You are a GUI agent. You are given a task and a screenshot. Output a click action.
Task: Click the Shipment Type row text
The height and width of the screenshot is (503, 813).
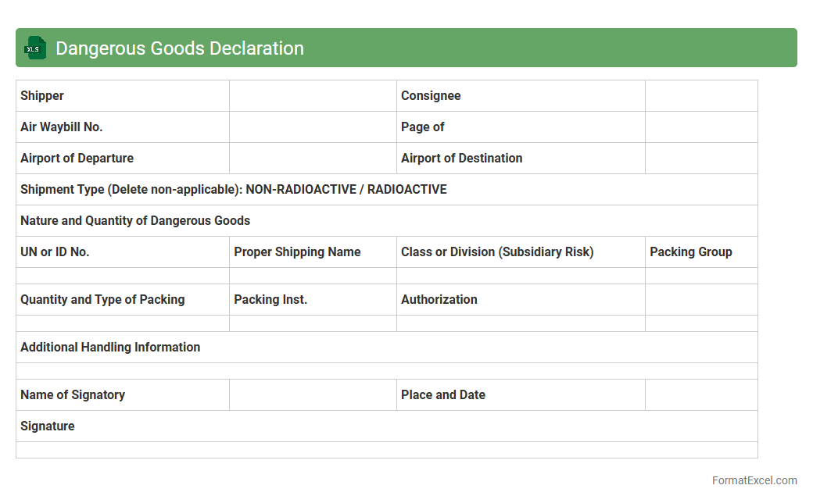click(x=234, y=190)
